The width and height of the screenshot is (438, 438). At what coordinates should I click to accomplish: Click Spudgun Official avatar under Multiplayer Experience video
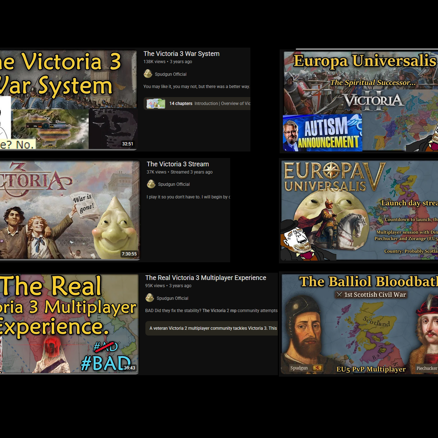click(150, 298)
